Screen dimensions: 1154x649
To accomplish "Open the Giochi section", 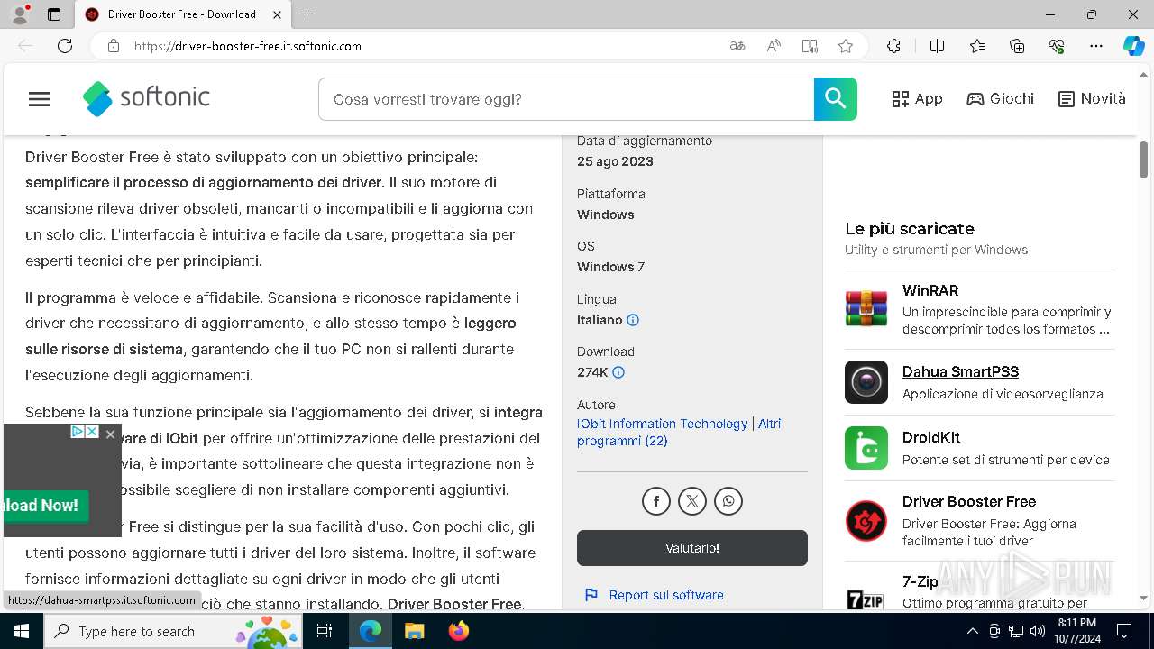I will coord(1001,99).
